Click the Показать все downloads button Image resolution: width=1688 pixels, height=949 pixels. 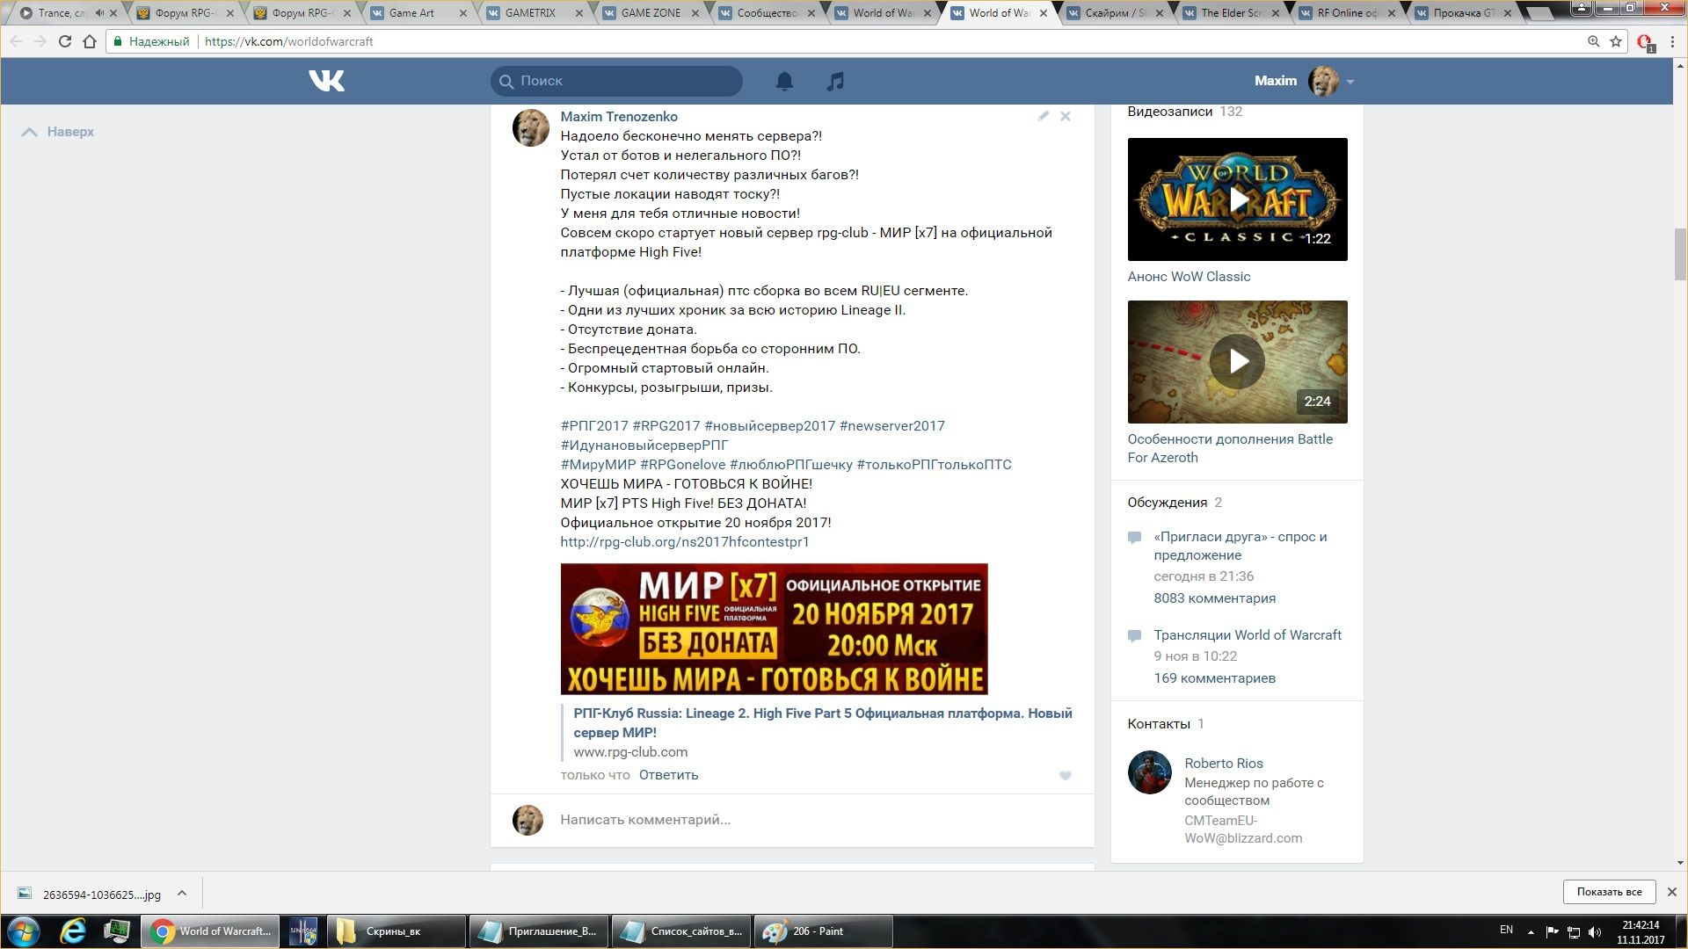point(1609,892)
